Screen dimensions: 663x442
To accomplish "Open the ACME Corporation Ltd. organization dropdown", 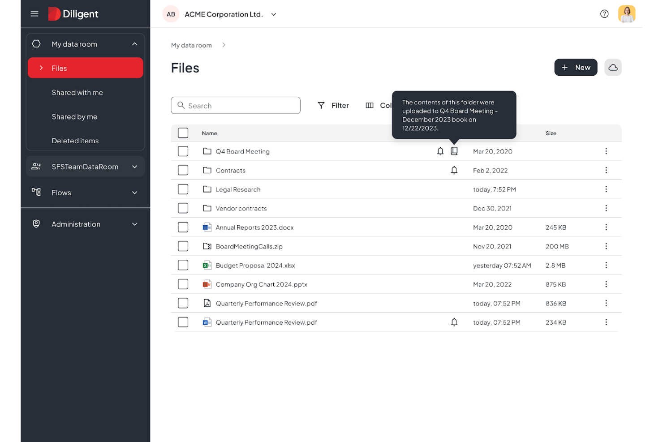I will pyautogui.click(x=273, y=14).
